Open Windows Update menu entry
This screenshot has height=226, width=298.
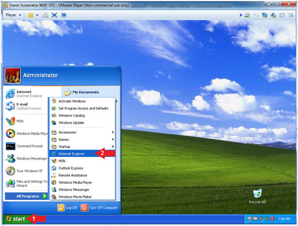(x=82, y=122)
